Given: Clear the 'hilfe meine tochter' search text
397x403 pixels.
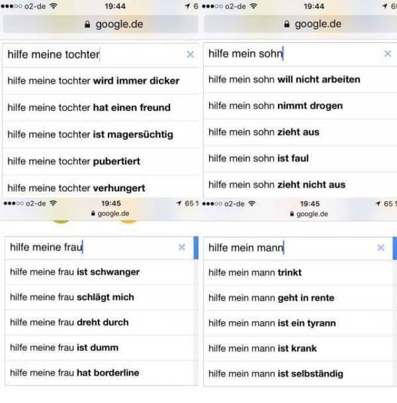Looking at the screenshot, I should [x=190, y=54].
